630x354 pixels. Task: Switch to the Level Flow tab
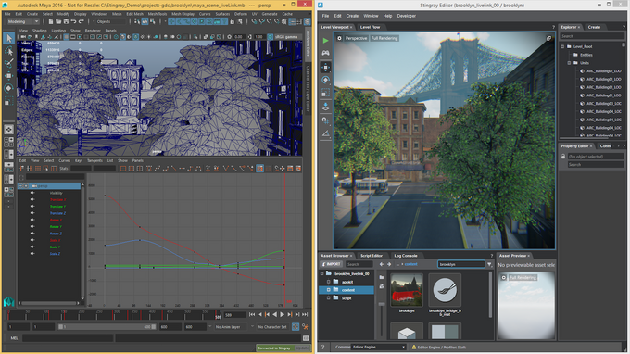(370, 27)
